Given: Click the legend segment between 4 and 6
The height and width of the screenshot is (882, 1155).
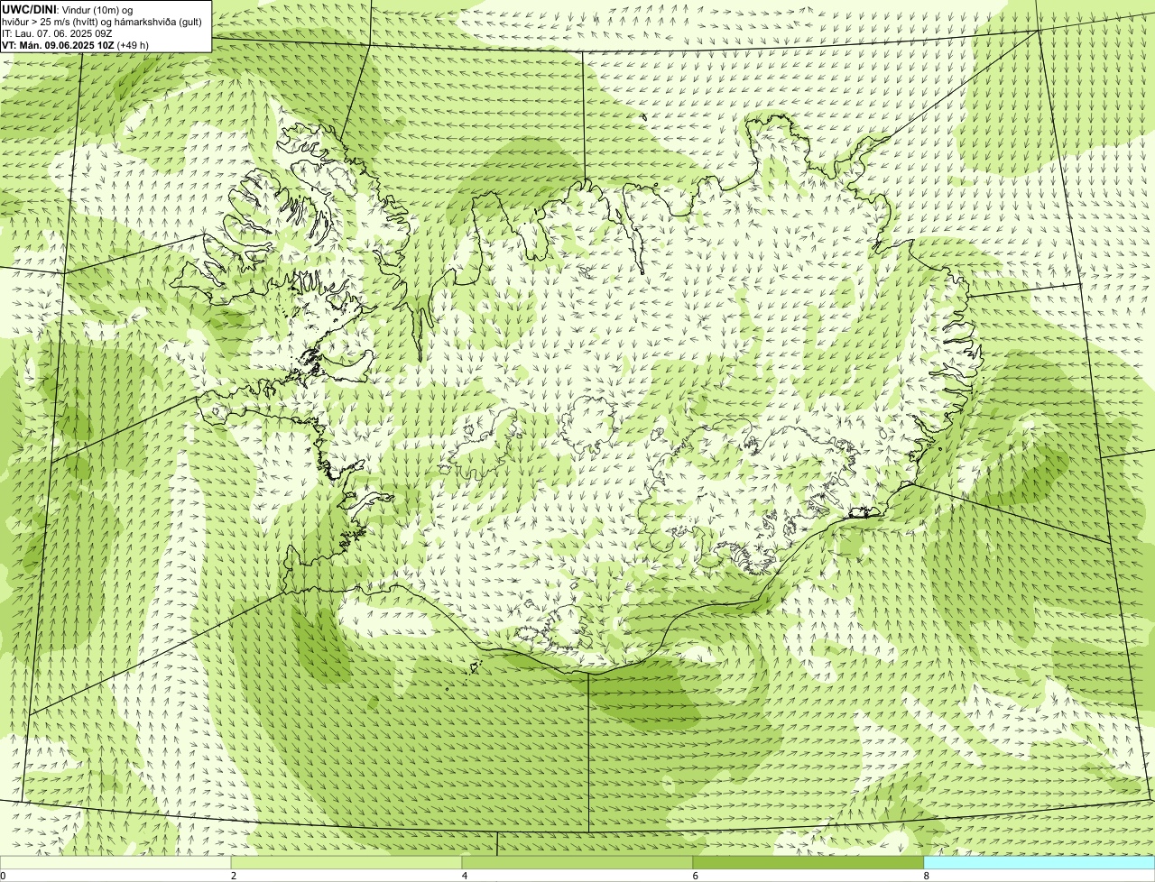Looking at the screenshot, I should point(577,862).
